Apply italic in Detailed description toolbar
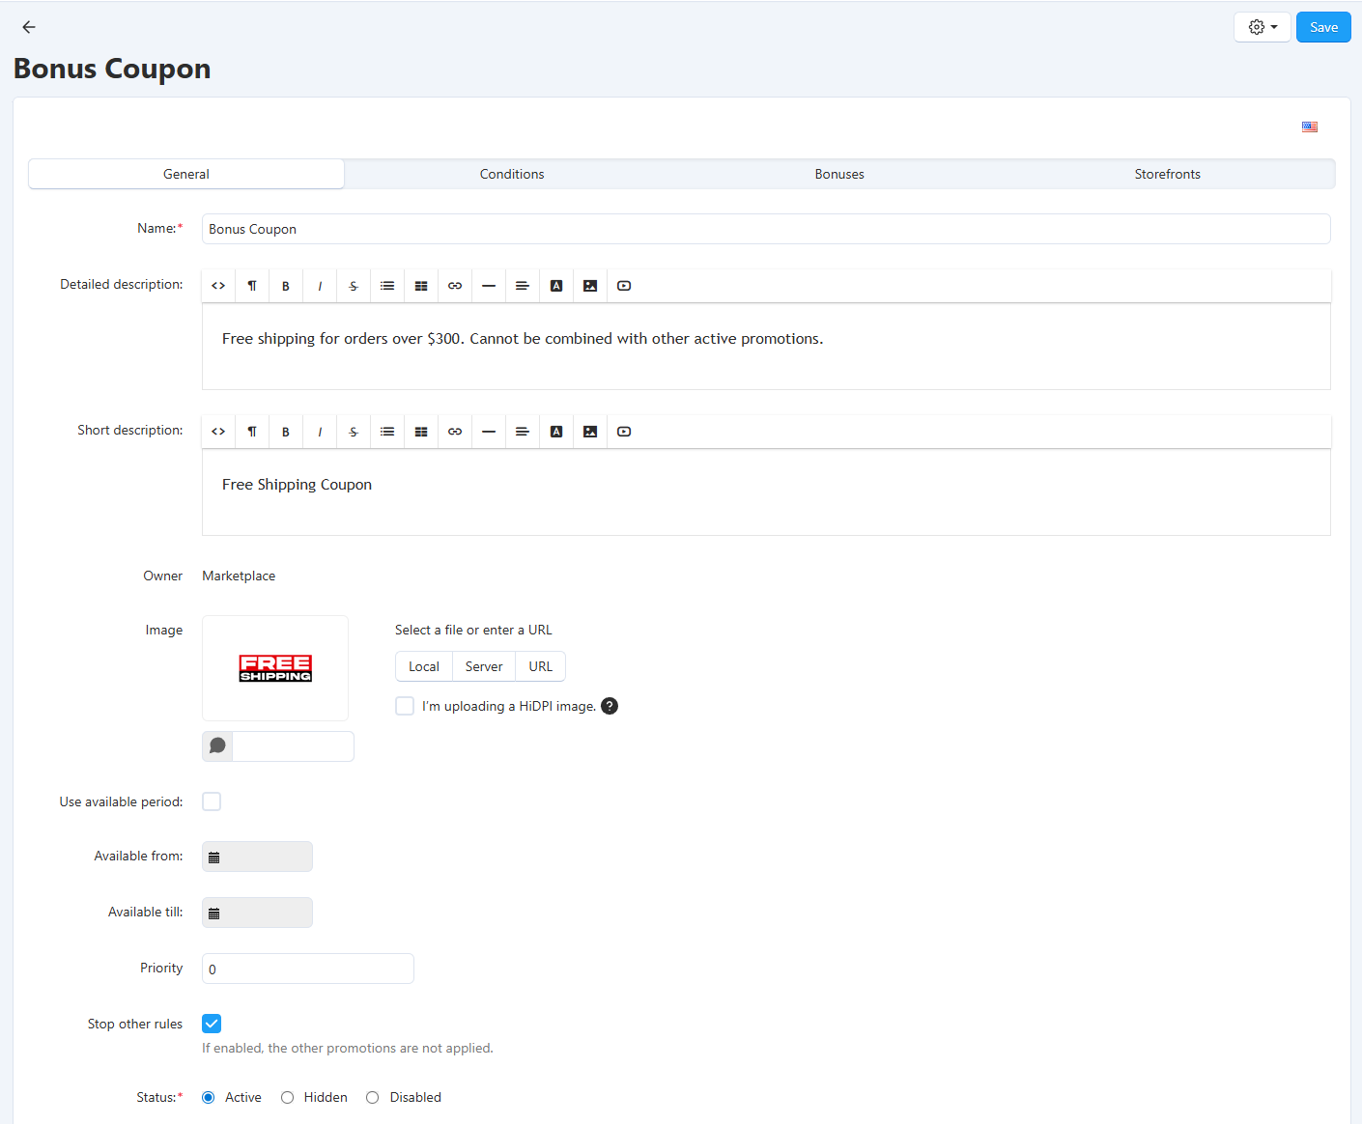Screen dimensions: 1362x1124 click(x=320, y=286)
